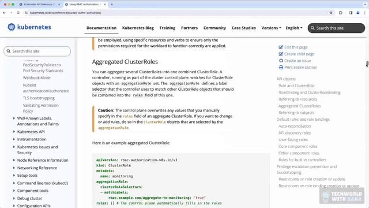369x208 pixels.
Task: Expand the Component tools section
Action: click(x=14, y=191)
